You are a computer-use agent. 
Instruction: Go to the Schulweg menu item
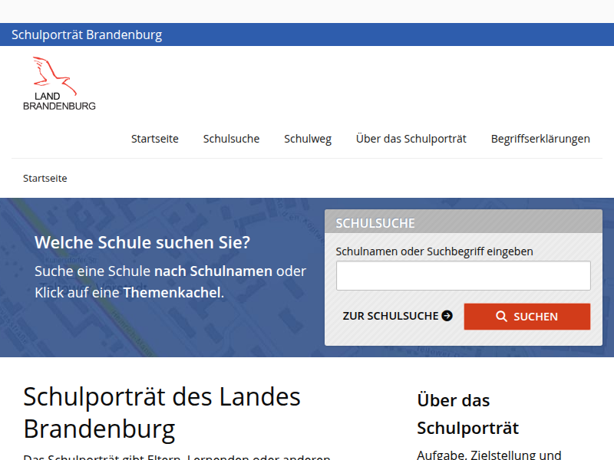point(308,139)
